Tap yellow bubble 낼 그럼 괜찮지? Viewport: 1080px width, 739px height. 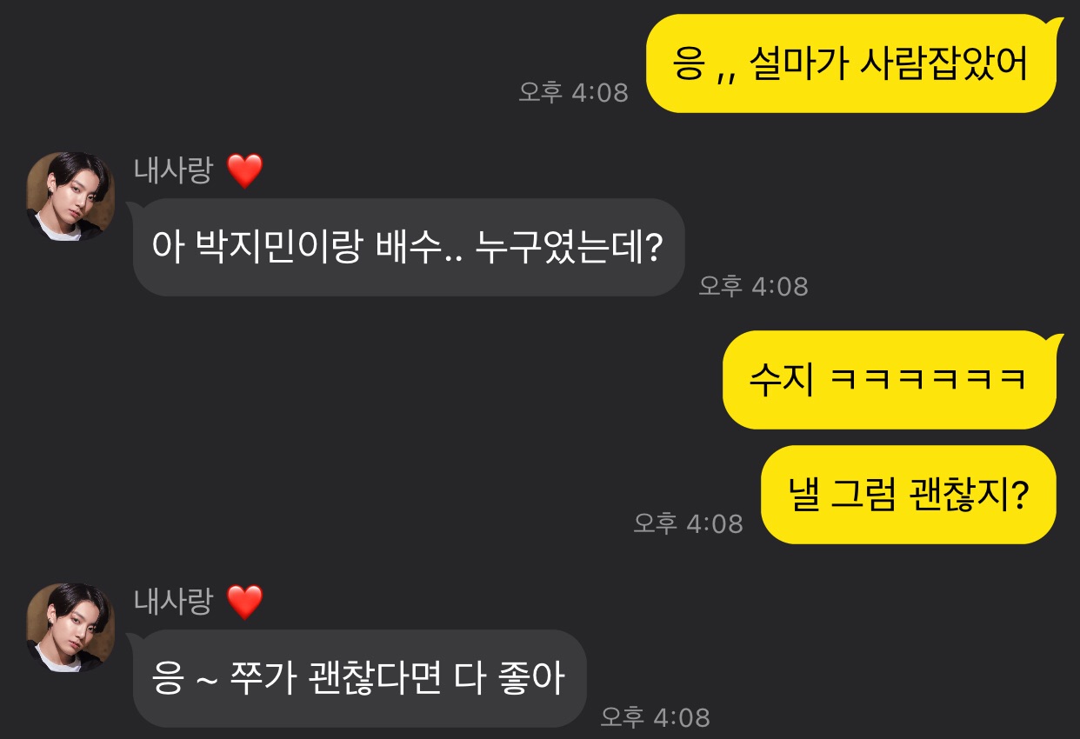click(x=908, y=495)
